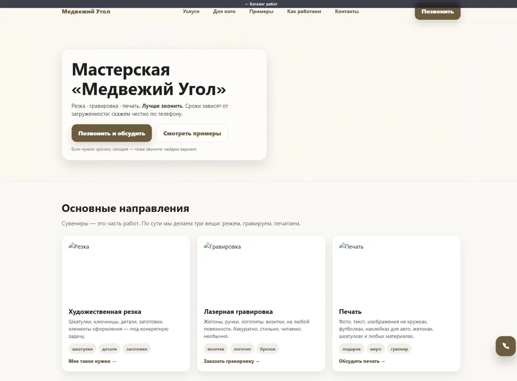Click the Мастерская «Медвежий Угол» headline
The image size is (517, 381).
(149, 79)
